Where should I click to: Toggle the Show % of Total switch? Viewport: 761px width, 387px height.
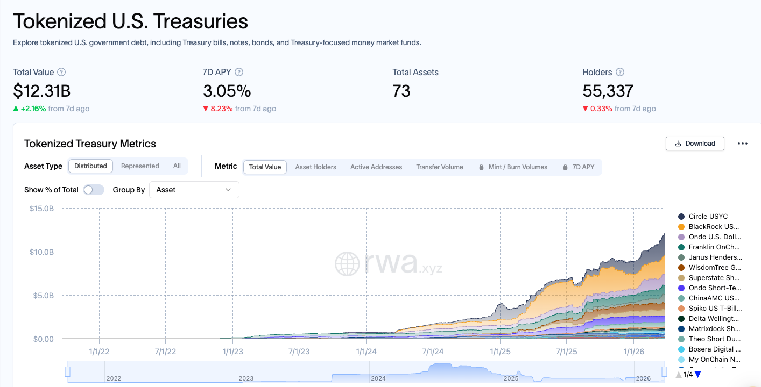click(x=94, y=190)
